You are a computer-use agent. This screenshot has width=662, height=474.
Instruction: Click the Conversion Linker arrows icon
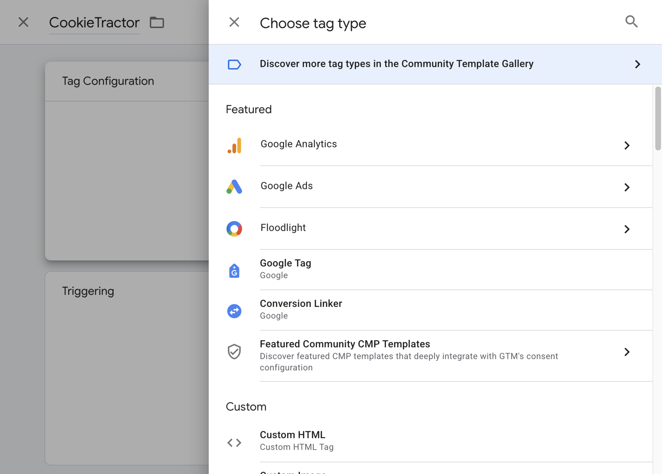coord(234,311)
